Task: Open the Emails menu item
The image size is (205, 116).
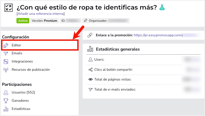Action: point(17,53)
